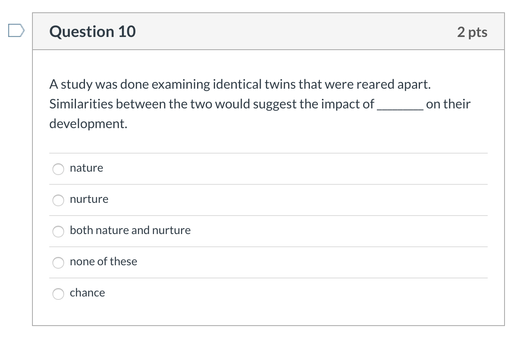
Task: Click the 'nurture' answer label text
Action: coord(89,199)
